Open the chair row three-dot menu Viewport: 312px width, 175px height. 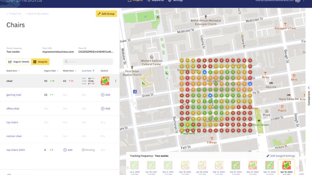116,81
